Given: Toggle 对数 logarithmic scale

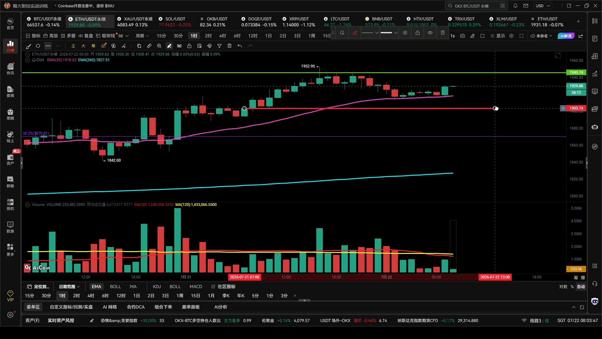Looking at the screenshot, I should (x=563, y=287).
